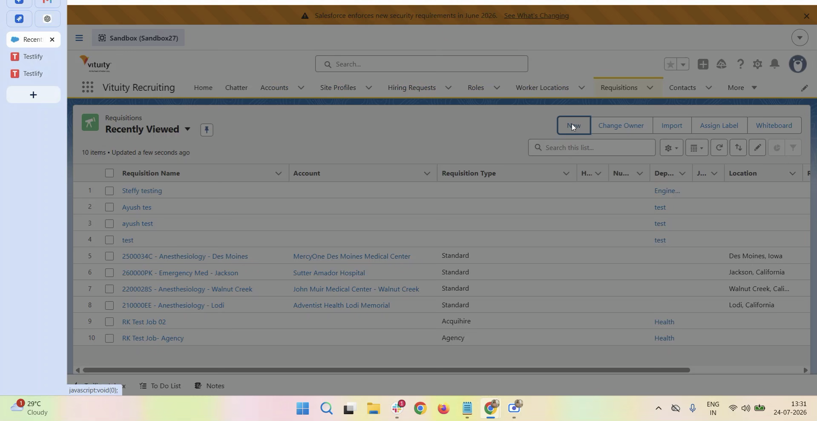Open the Select list display dropdown
Screen dimensions: 817x421
pos(696,147)
